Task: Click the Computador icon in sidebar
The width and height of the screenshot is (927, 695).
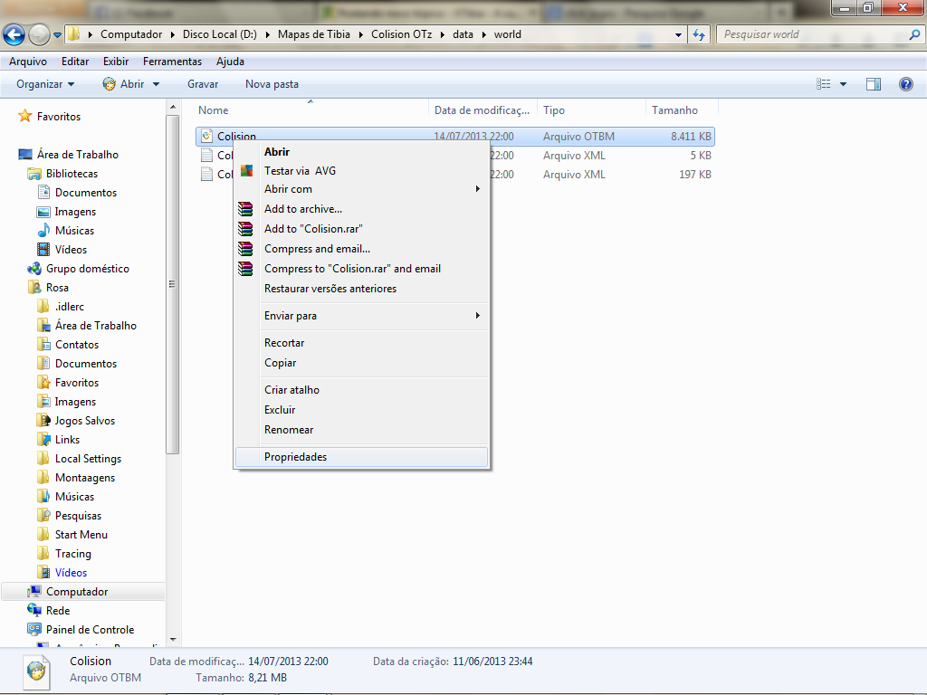Action: (x=34, y=592)
